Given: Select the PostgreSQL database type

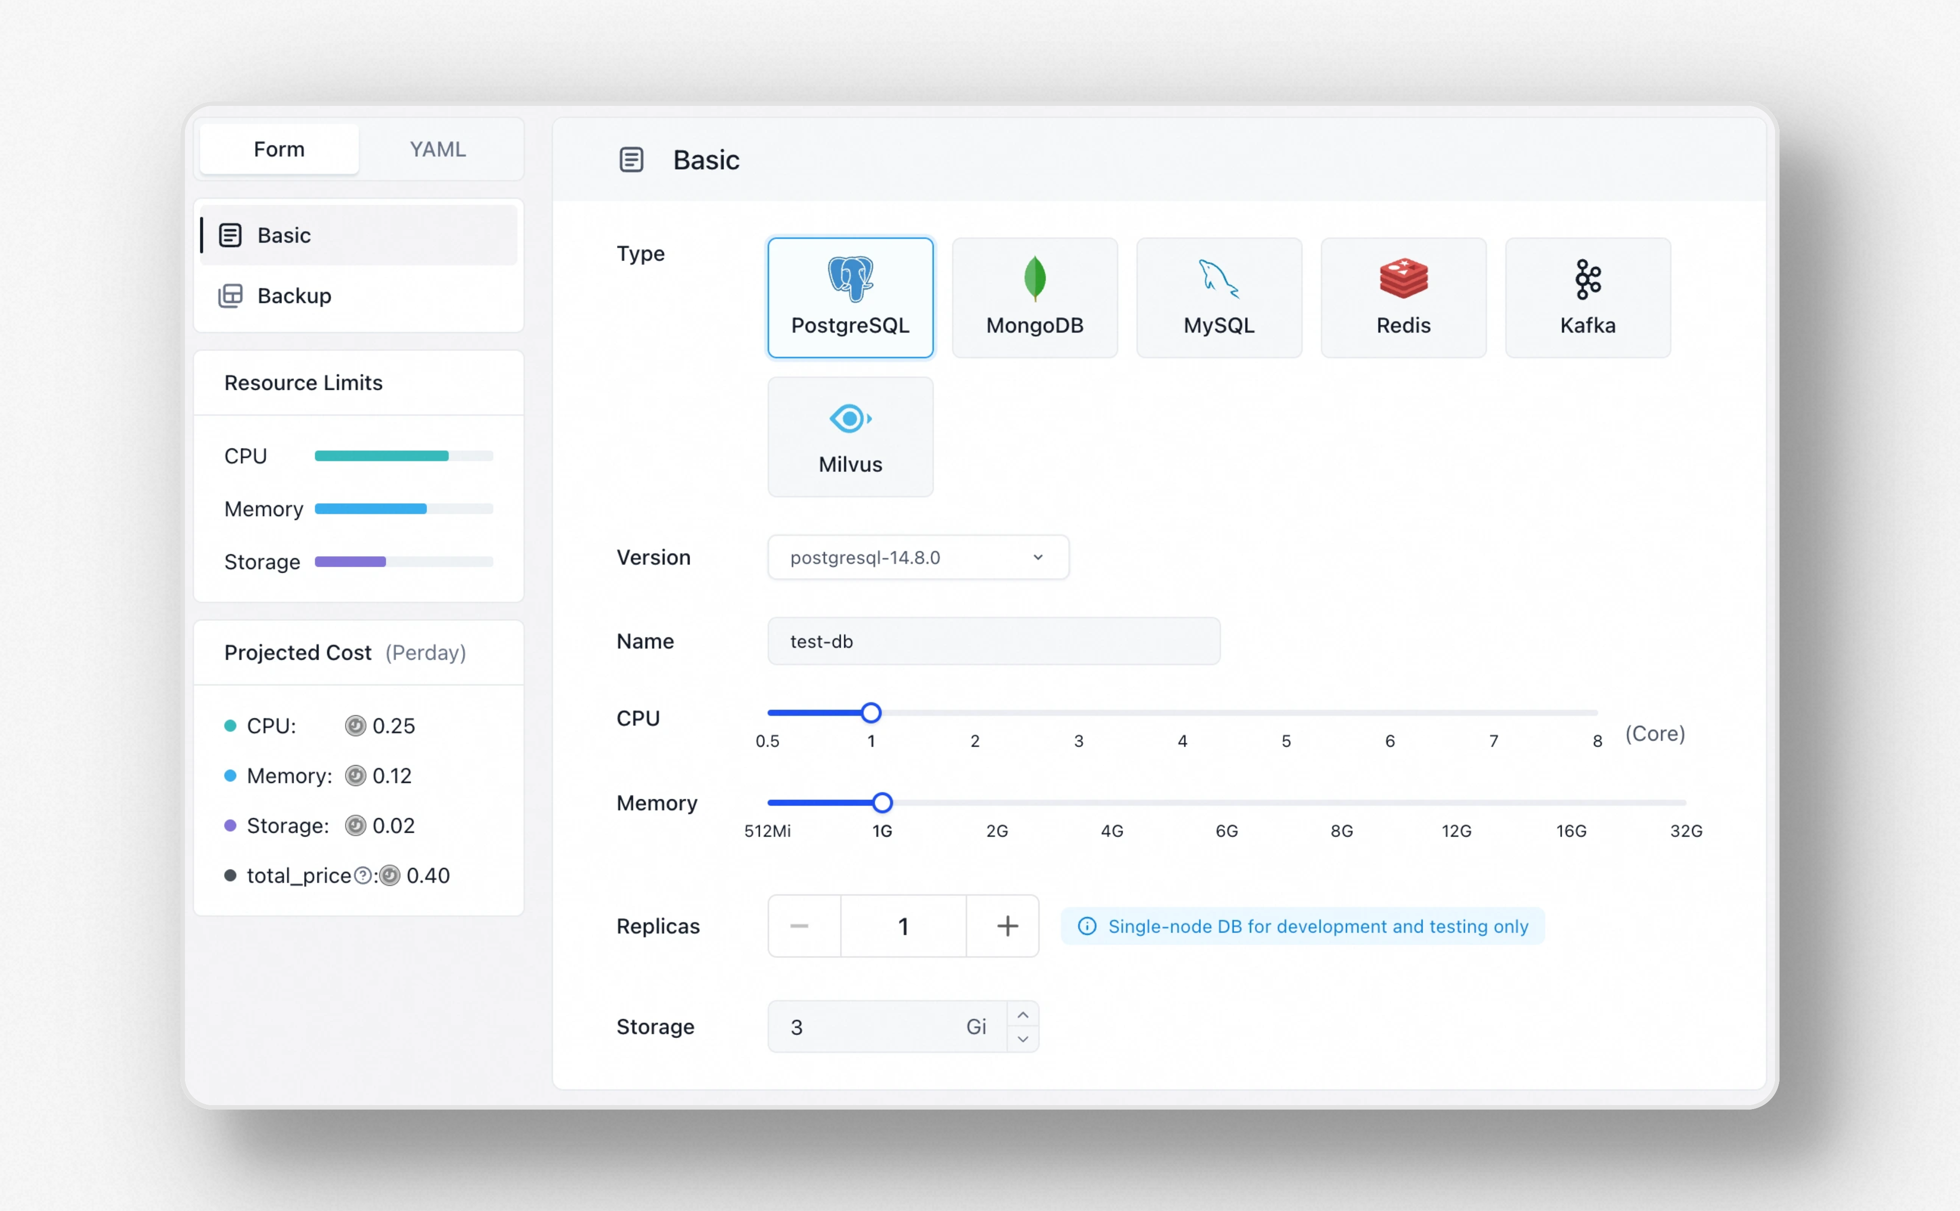Looking at the screenshot, I should tap(850, 297).
